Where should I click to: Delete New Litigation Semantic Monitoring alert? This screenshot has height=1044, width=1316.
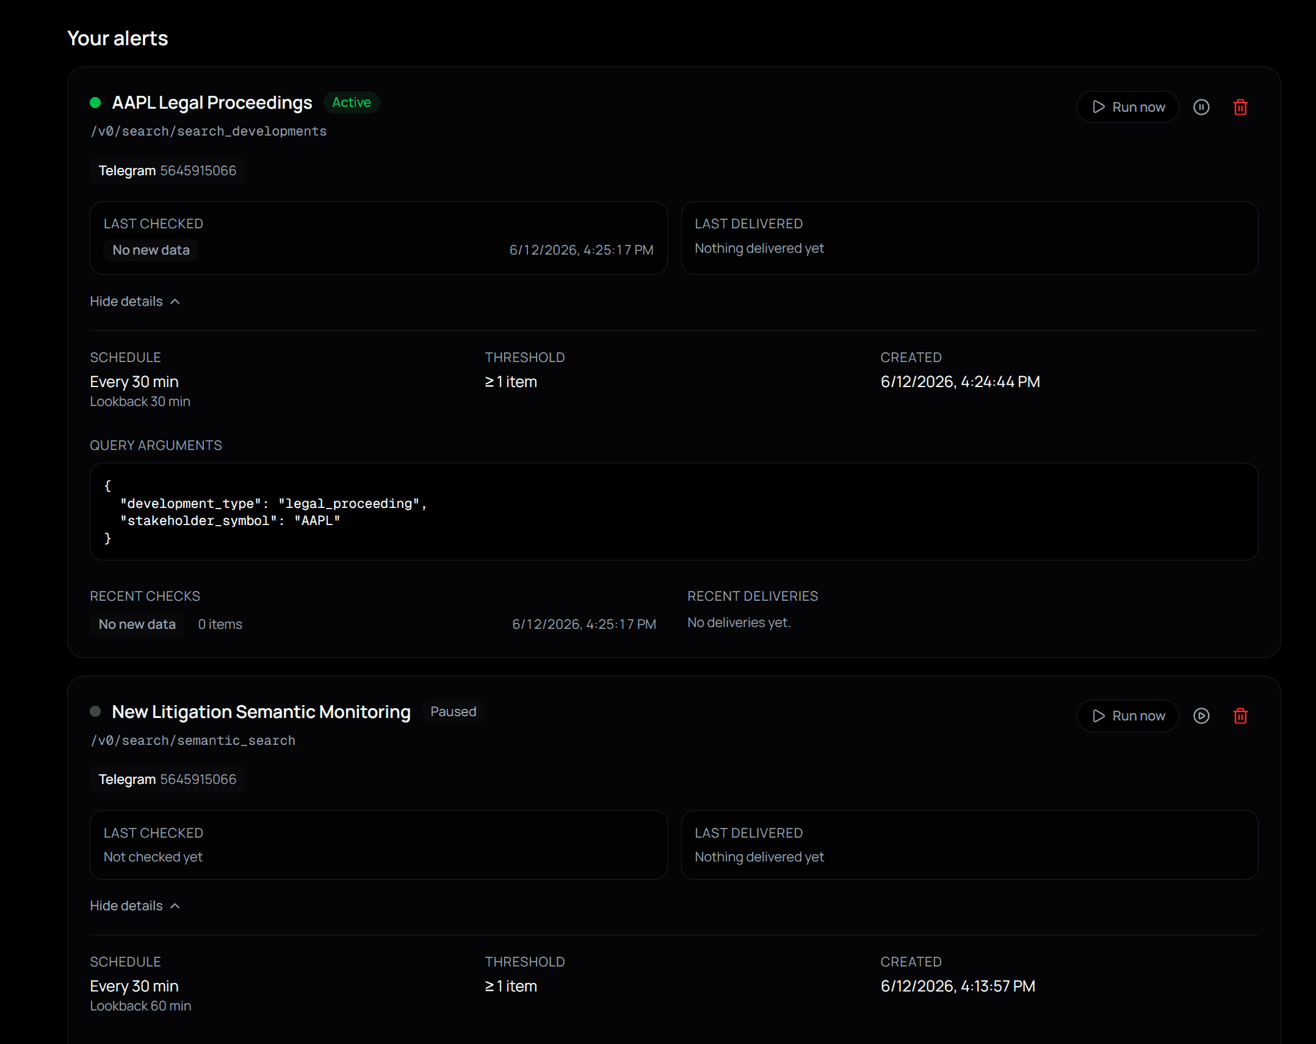tap(1240, 716)
